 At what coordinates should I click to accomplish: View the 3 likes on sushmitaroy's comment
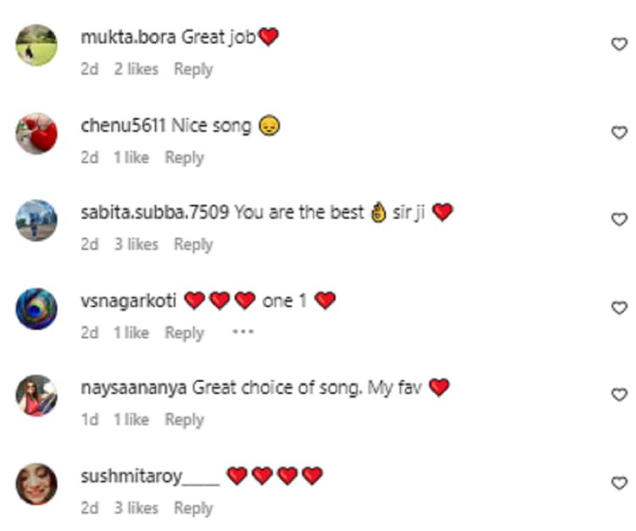tap(136, 508)
